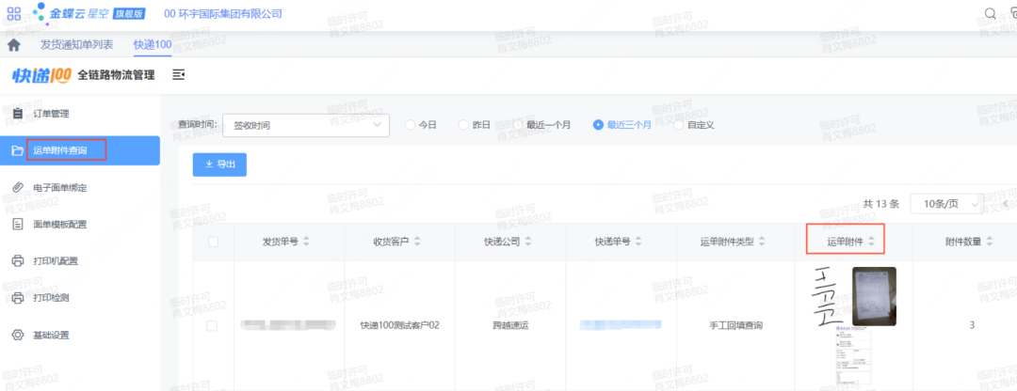Image resolution: width=1017 pixels, height=391 pixels.
Task: Click the 运单附件查询 folder icon
Action: (18, 150)
